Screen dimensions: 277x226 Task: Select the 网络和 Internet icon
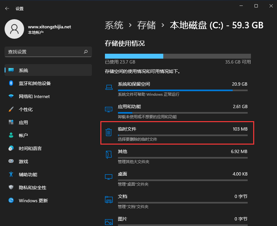tap(11, 96)
